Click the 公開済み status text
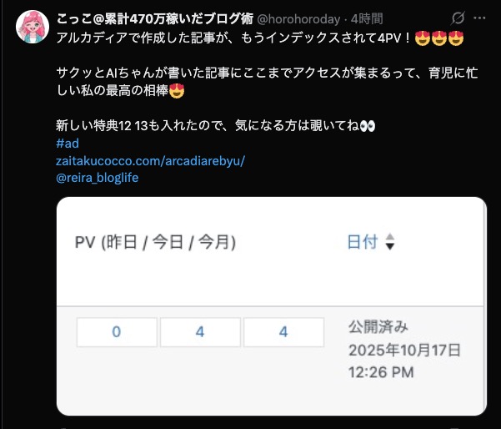This screenshot has width=501, height=429. click(378, 326)
